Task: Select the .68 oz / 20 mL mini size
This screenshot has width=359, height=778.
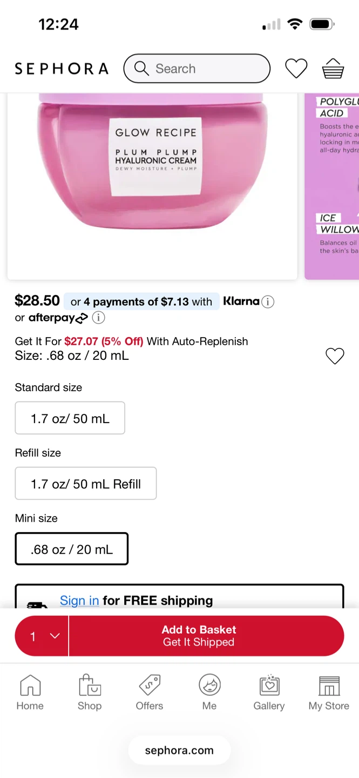Action: point(72,549)
